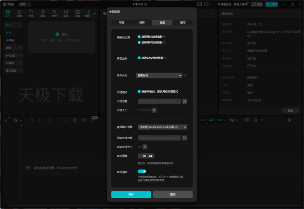Switch to the 剪辑 settings tab

142,23
